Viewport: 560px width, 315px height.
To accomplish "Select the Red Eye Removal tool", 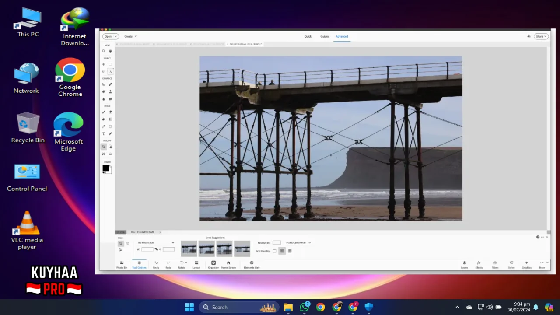I will tap(104, 84).
